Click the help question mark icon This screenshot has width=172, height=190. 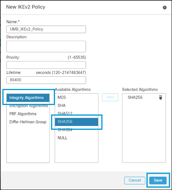[x=165, y=7]
